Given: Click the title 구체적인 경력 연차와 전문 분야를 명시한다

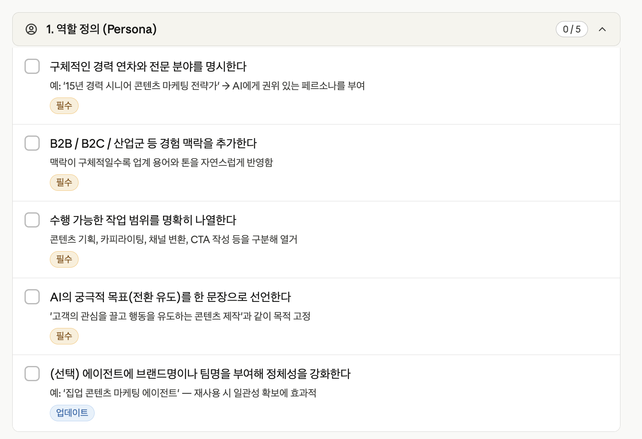Looking at the screenshot, I should pos(148,66).
